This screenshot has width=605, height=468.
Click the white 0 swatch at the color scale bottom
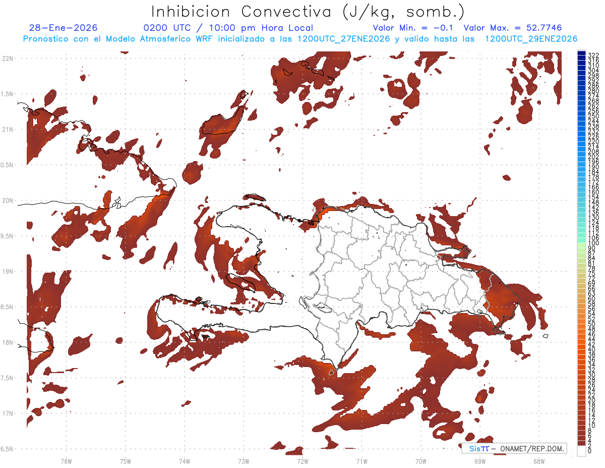[582, 452]
